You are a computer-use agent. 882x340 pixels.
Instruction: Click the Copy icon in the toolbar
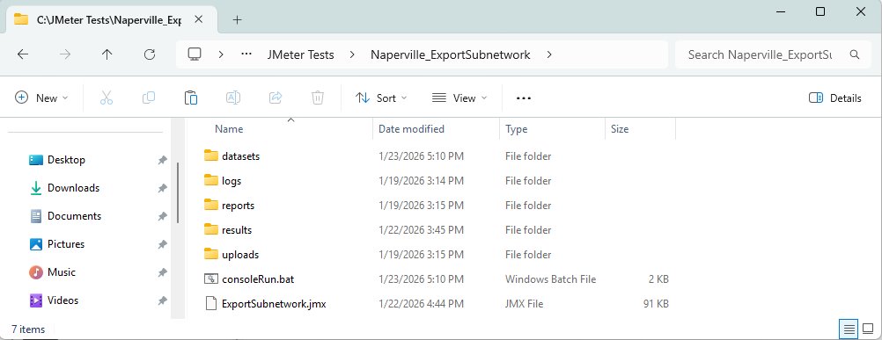149,98
